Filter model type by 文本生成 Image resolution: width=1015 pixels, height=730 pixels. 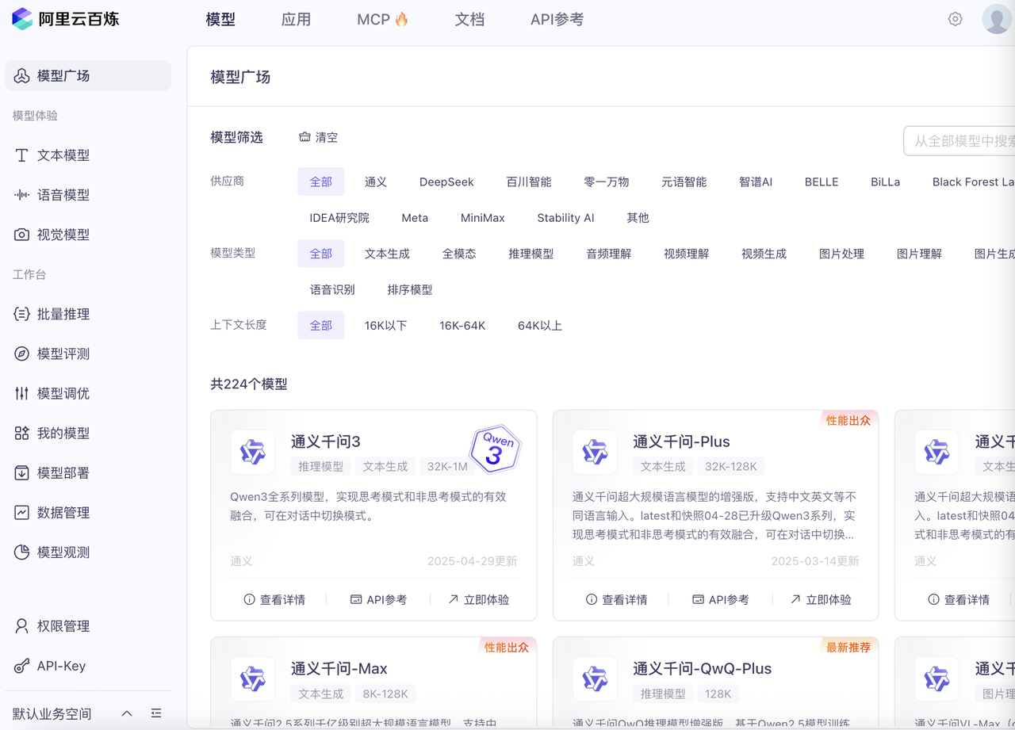click(x=387, y=254)
